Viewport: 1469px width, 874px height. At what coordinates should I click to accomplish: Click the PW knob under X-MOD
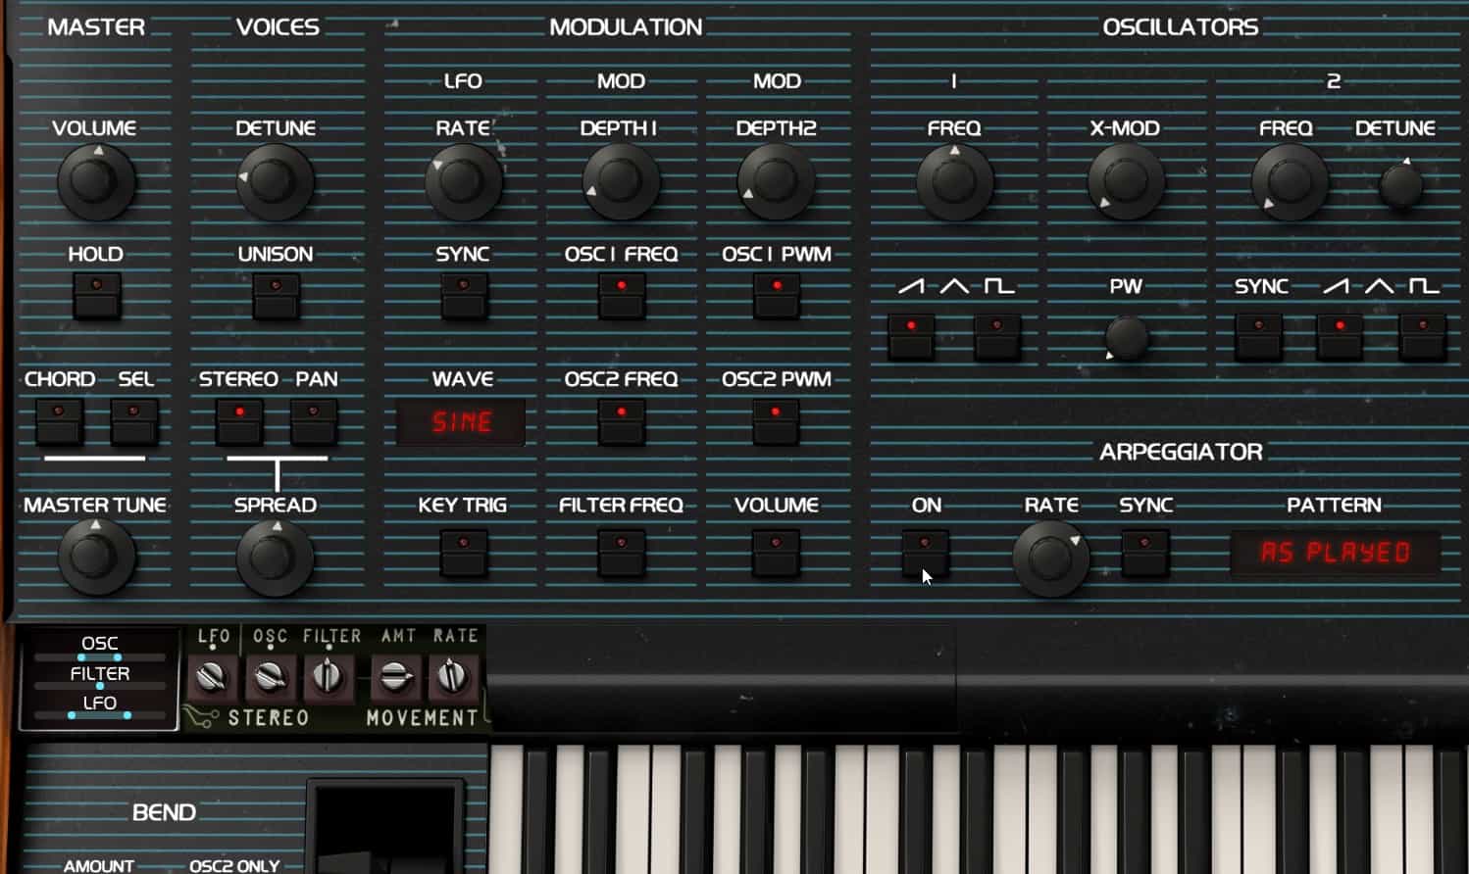point(1126,337)
